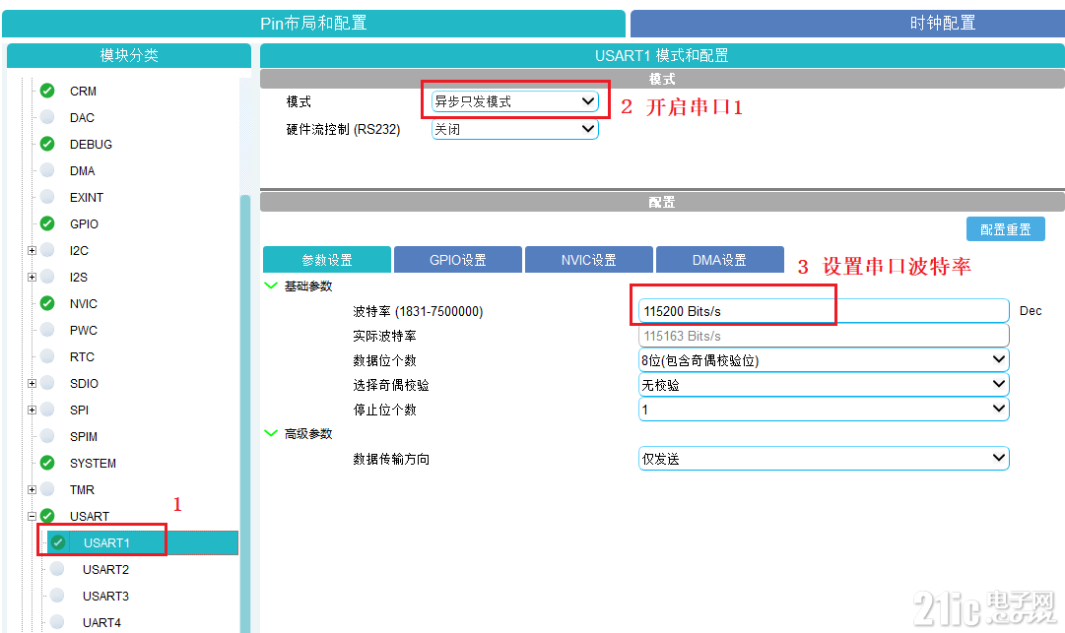The width and height of the screenshot is (1065, 633).
Task: Select USART3 in the module tree
Action: 105,596
